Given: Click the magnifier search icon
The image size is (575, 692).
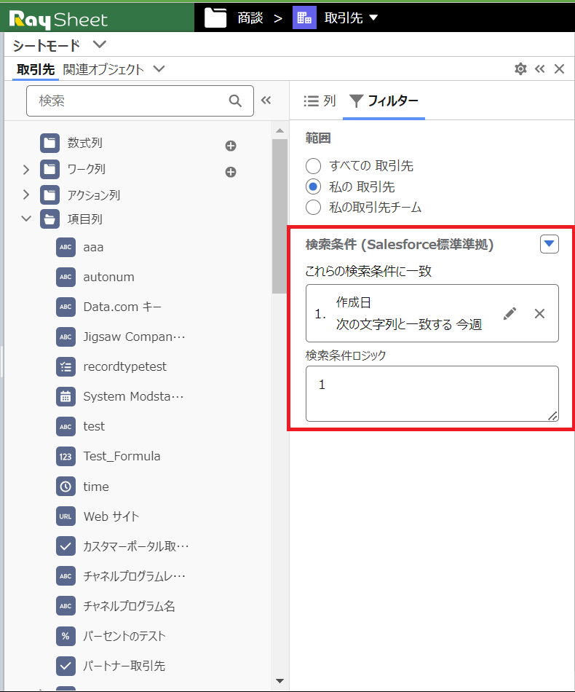Looking at the screenshot, I should click(x=236, y=101).
